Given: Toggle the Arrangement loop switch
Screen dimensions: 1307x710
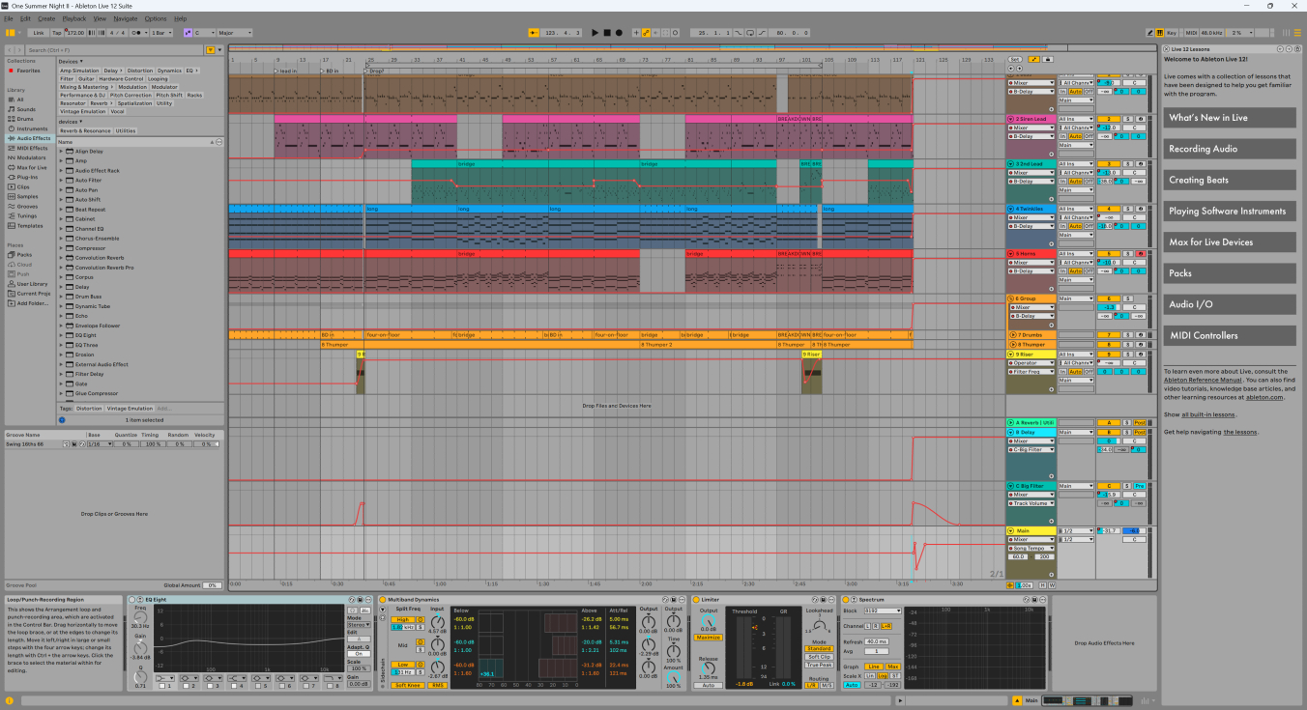Looking at the screenshot, I should click(x=751, y=33).
